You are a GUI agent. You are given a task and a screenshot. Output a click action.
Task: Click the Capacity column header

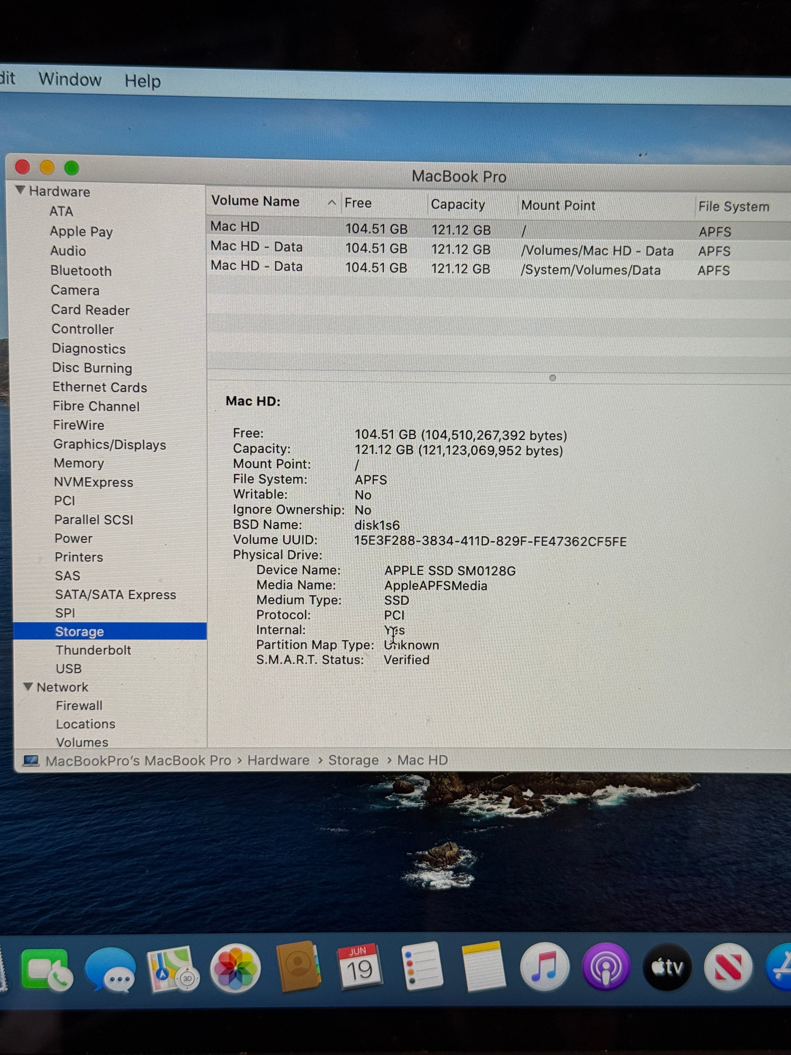[458, 204]
